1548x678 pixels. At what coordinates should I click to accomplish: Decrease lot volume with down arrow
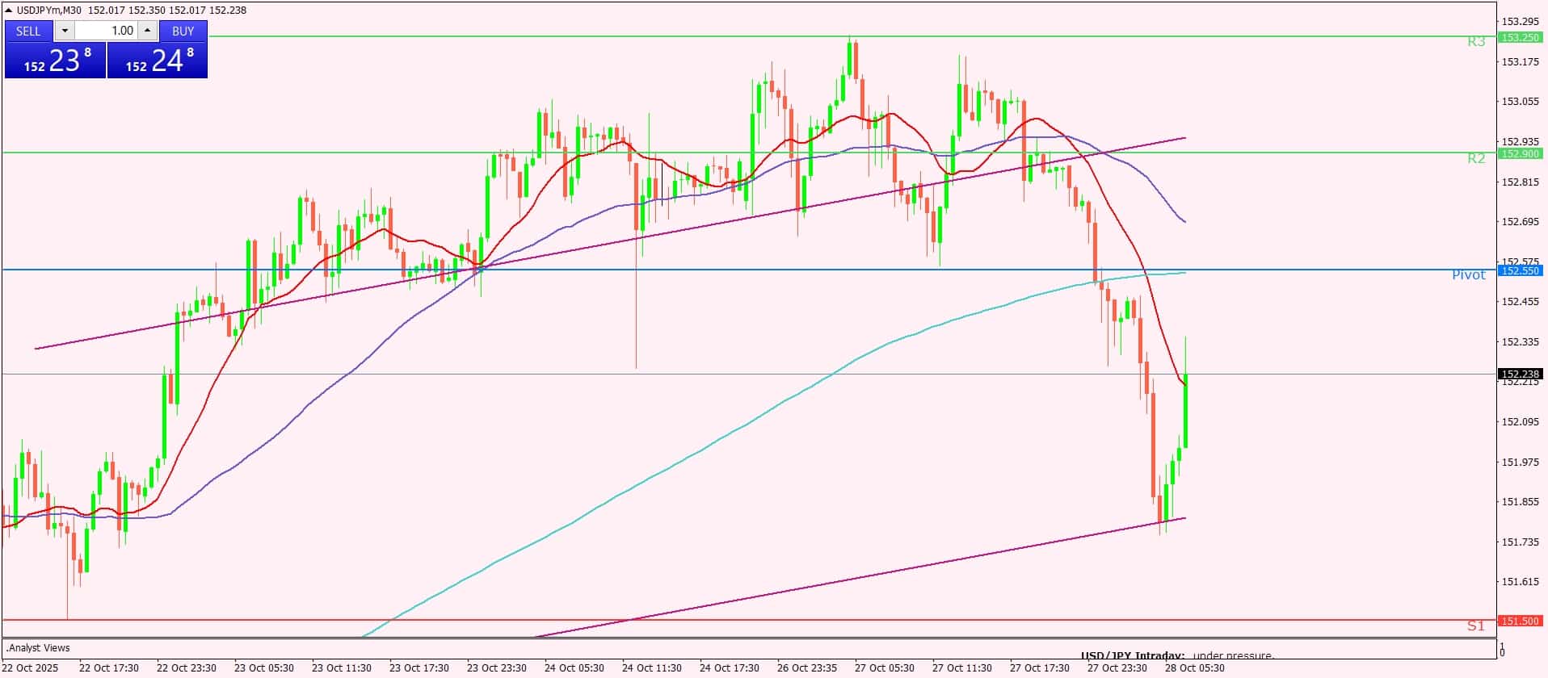pos(65,31)
